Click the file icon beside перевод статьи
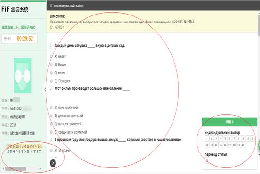The image size is (260, 174). [x=8, y=152]
